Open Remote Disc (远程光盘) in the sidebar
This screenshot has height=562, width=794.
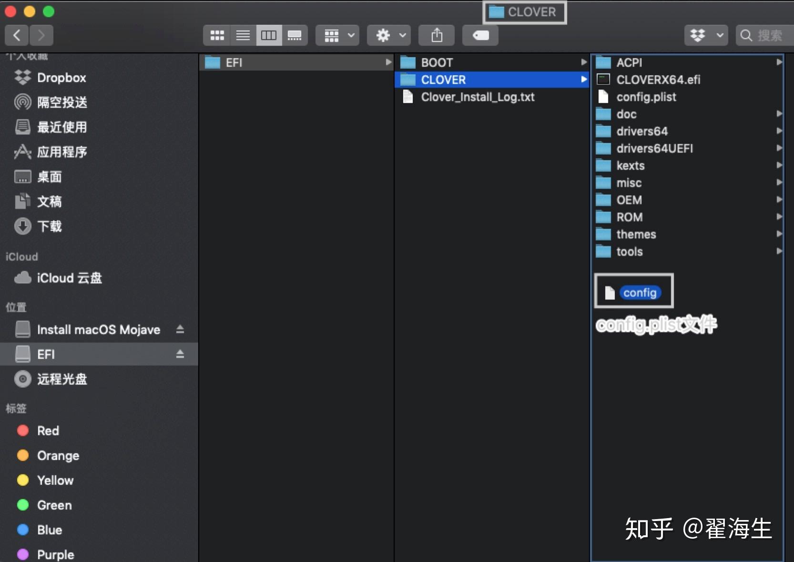(x=99, y=379)
